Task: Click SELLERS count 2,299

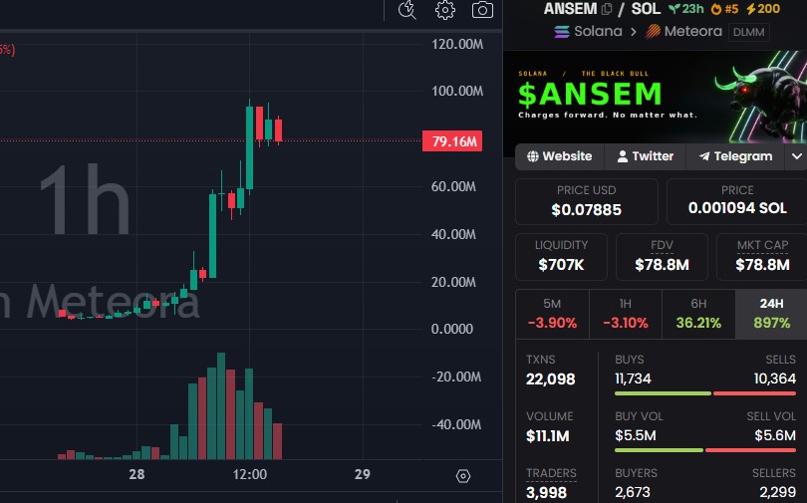Action: [x=778, y=492]
